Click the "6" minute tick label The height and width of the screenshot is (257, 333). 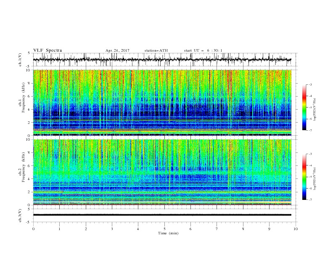point(190,229)
